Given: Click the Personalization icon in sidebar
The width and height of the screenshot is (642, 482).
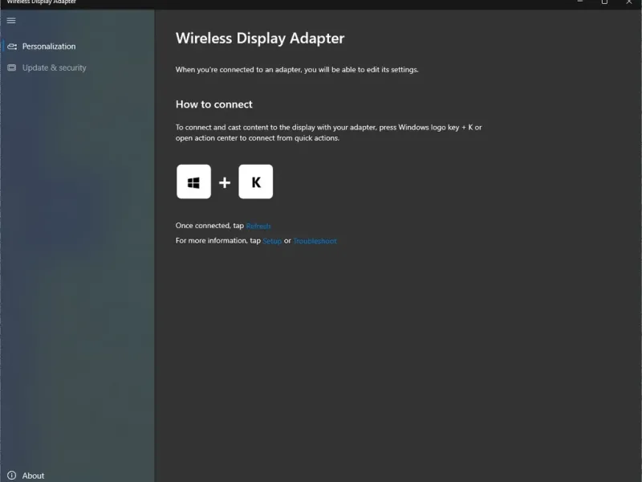Looking at the screenshot, I should (12, 47).
